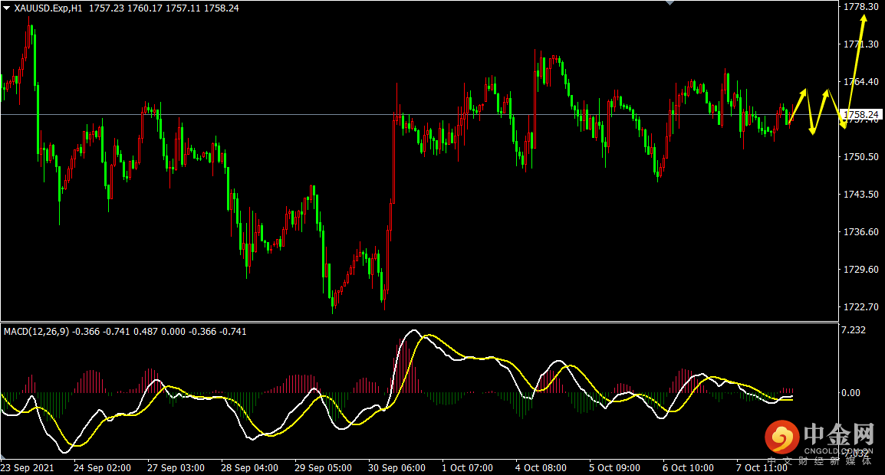The image size is (885, 475).
Task: Click the 30 Sep 06:00 time label
Action: pos(396,467)
